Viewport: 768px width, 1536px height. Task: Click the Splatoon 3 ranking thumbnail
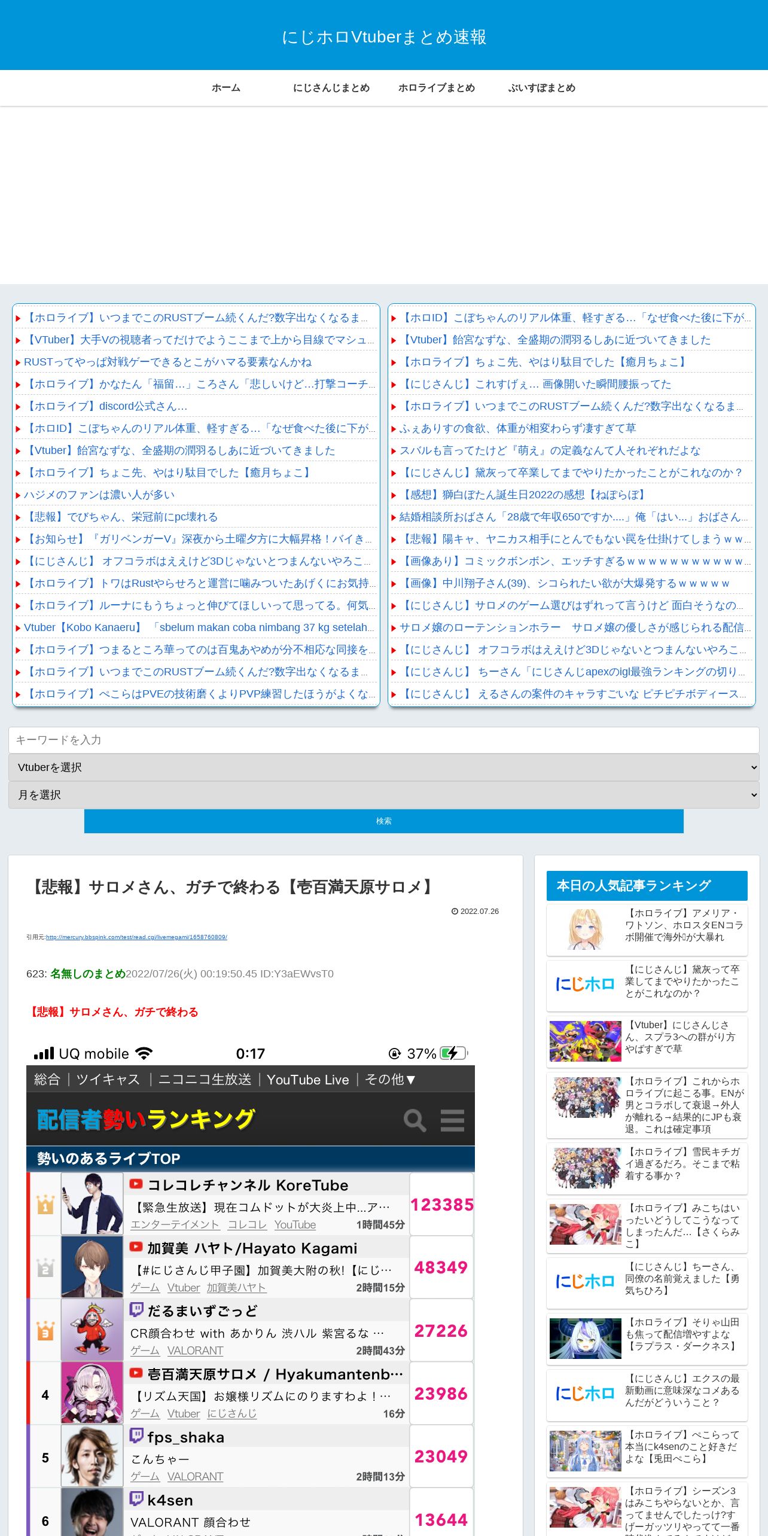point(585,1041)
